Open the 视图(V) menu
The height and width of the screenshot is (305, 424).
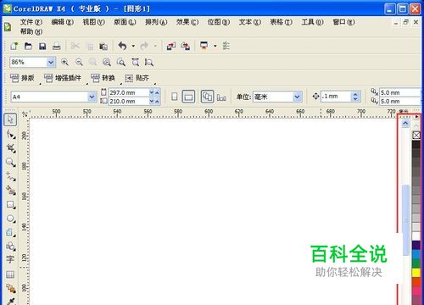[x=93, y=22]
